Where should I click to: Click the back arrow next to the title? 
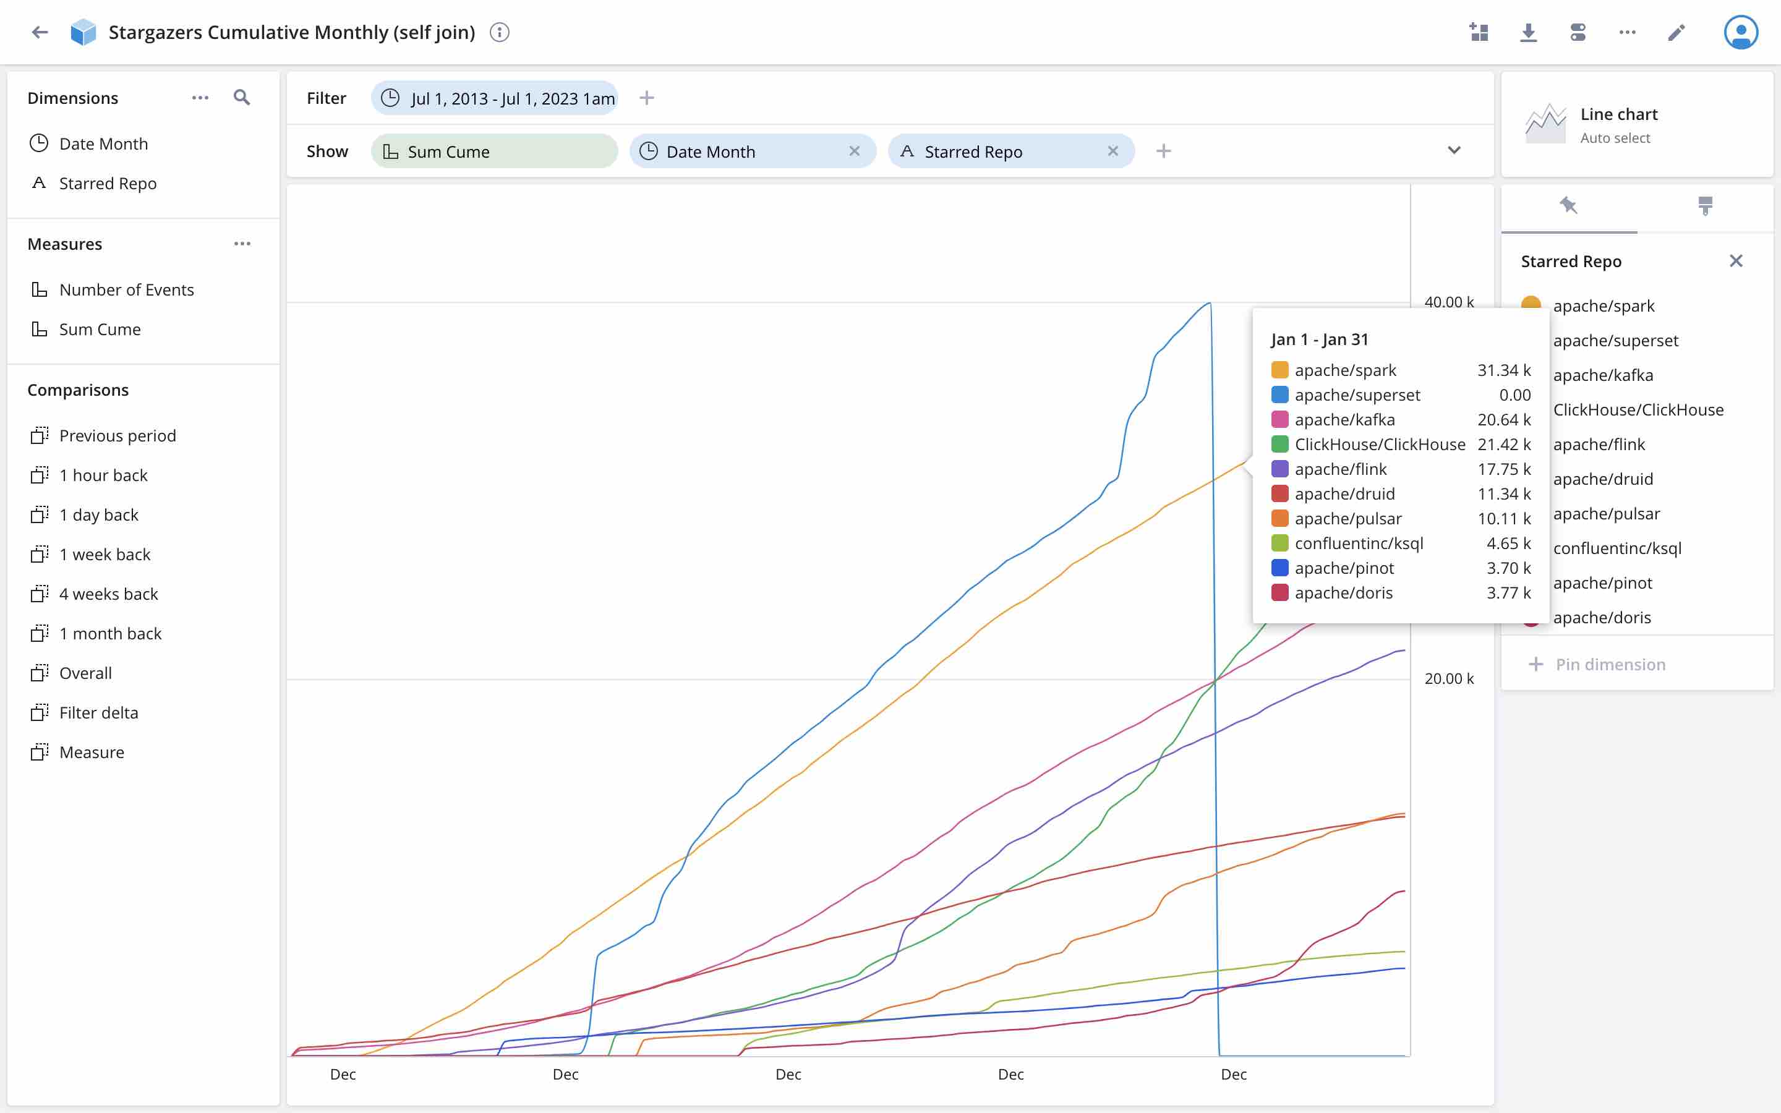pyautogui.click(x=40, y=32)
